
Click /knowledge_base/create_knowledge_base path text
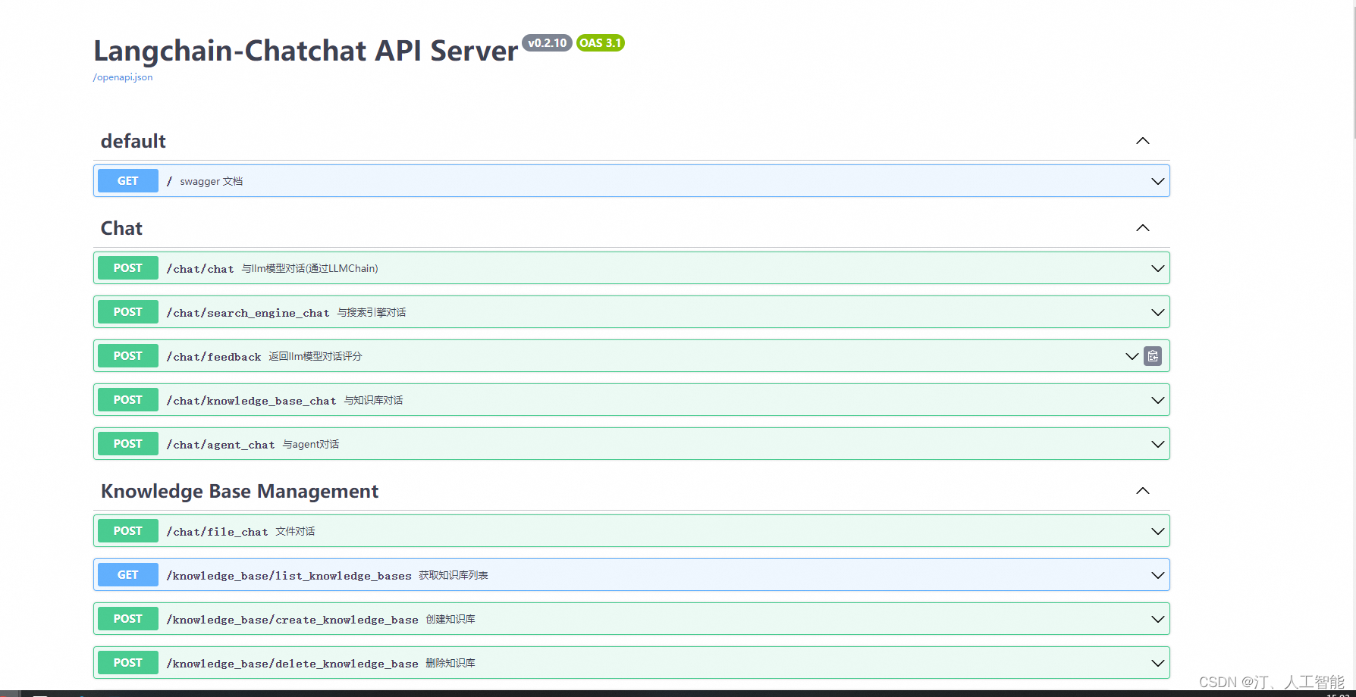(292, 620)
